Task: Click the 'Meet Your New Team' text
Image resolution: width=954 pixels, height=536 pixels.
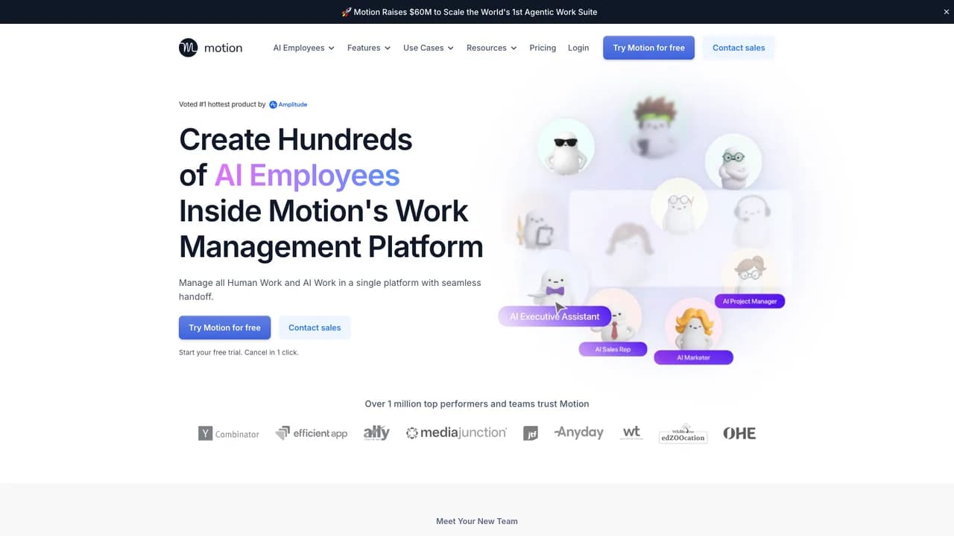Action: (477, 521)
